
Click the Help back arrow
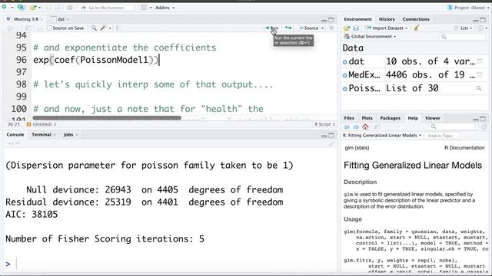347,127
